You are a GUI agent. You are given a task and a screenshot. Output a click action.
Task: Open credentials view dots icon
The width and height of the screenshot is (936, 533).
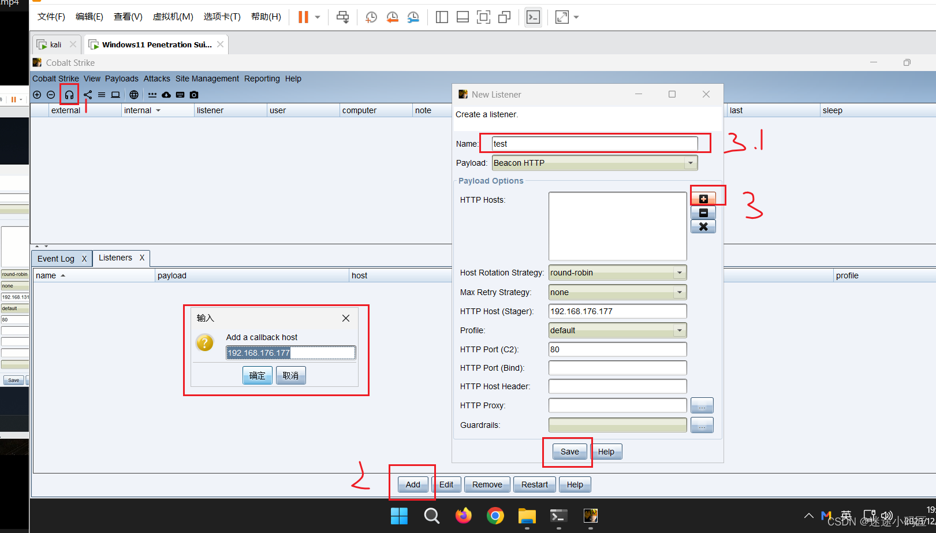click(152, 95)
